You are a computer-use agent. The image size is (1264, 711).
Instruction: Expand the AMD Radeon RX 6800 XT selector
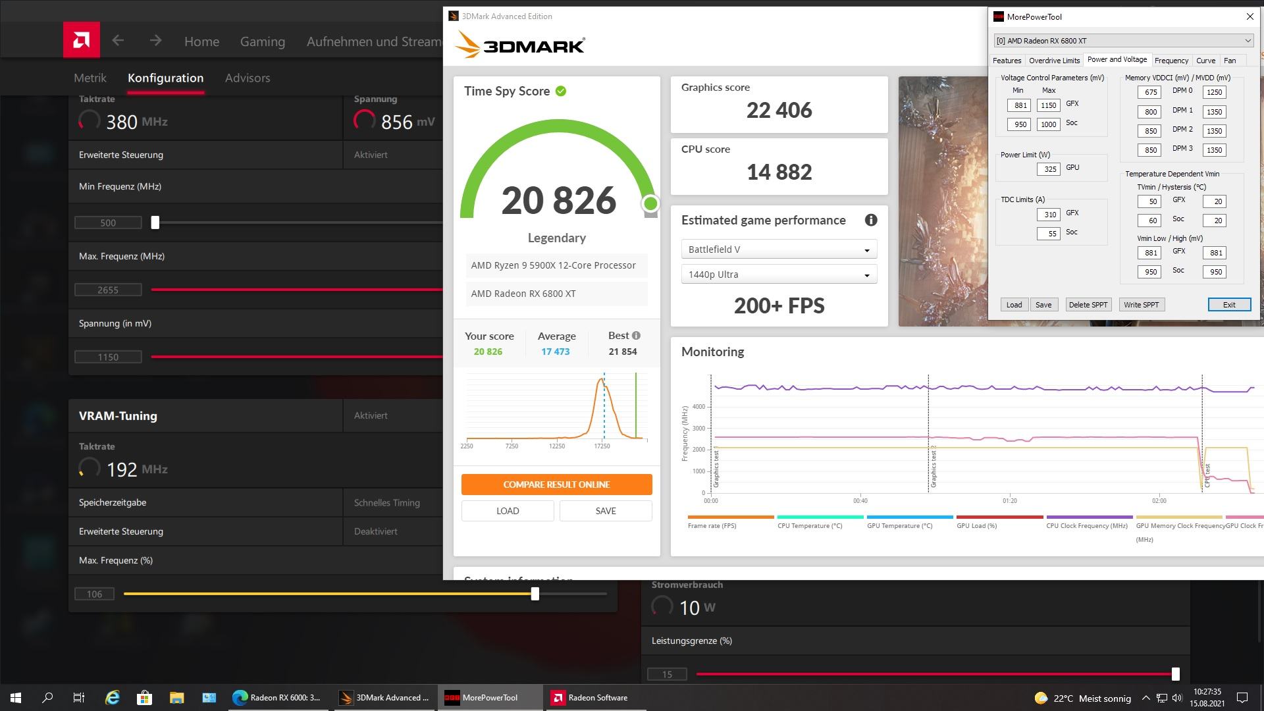coord(1123,41)
